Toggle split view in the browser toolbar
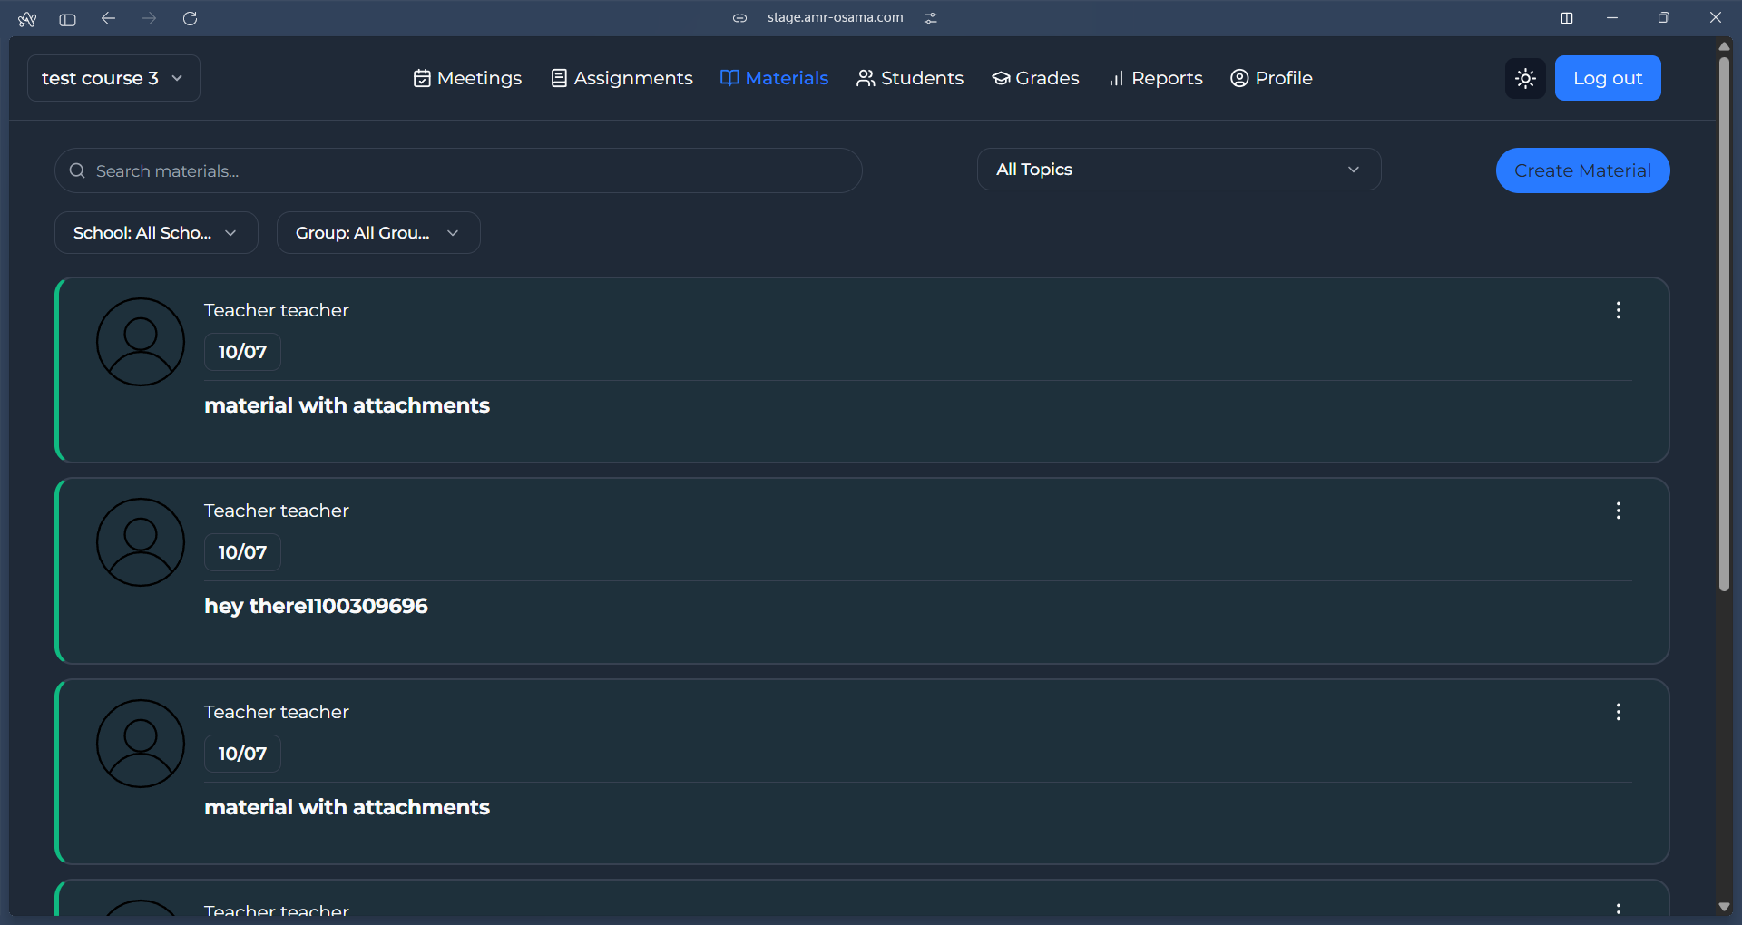Viewport: 1742px width, 925px height. pyautogui.click(x=1567, y=18)
